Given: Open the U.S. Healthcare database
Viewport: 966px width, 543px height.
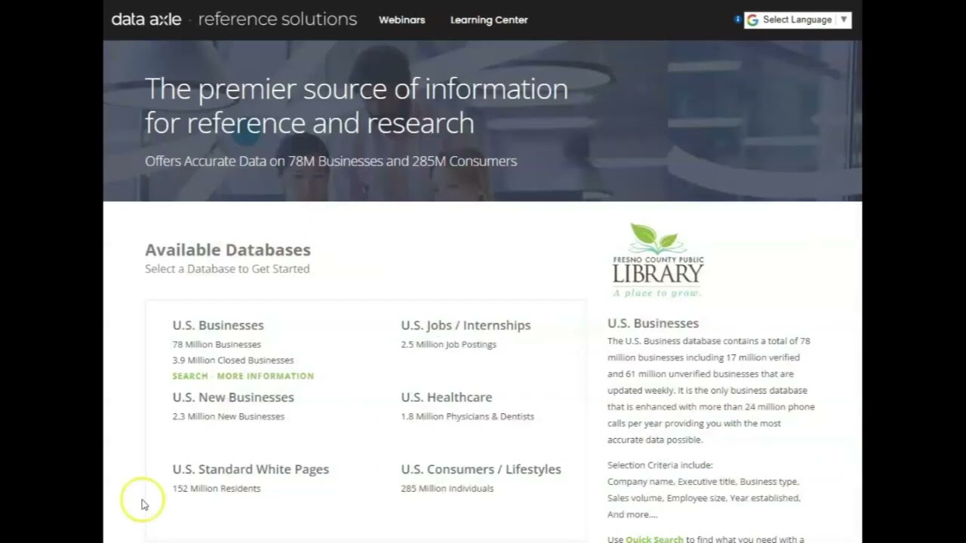Looking at the screenshot, I should (x=446, y=397).
